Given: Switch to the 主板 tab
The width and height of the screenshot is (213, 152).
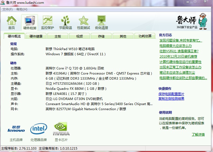Looking at the screenshot, I should pos(58,36).
